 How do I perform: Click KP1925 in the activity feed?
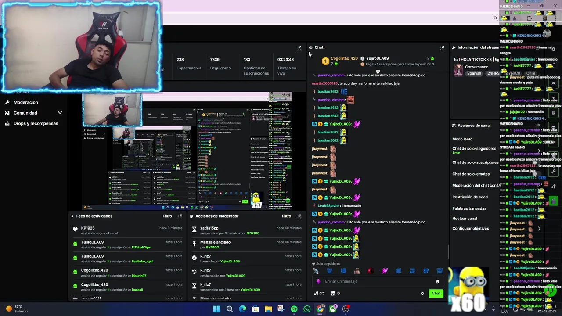pyautogui.click(x=88, y=228)
